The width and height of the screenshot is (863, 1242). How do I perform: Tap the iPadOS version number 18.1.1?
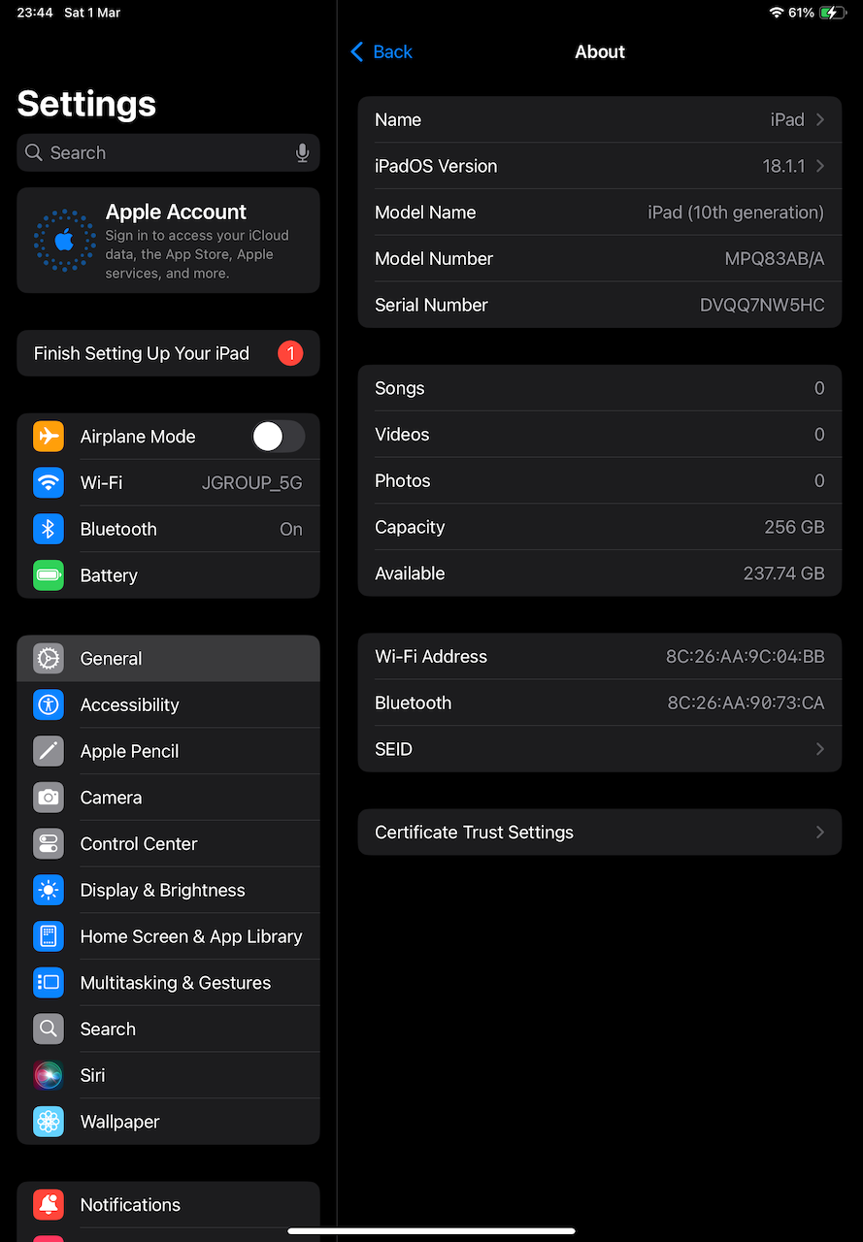pos(784,166)
